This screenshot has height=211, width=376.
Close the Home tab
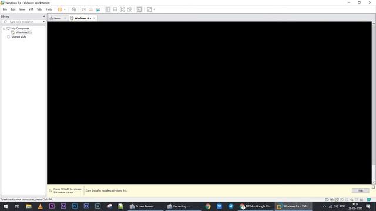click(65, 18)
